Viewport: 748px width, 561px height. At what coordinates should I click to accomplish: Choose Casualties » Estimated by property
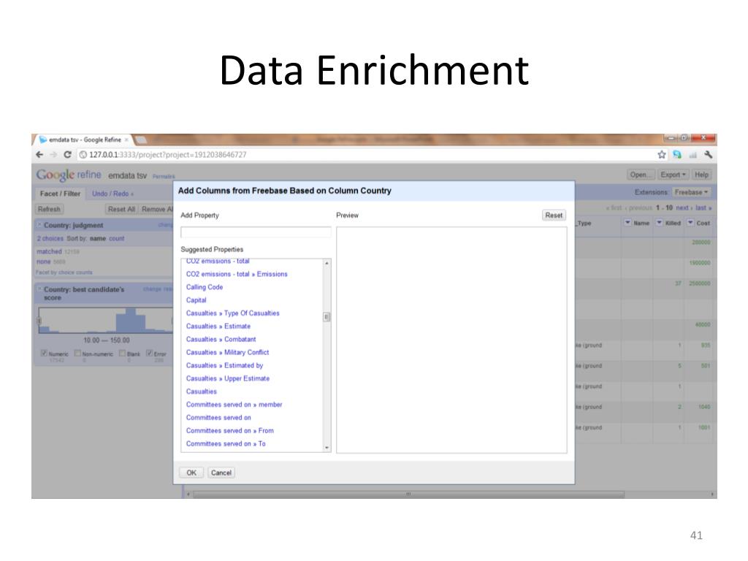(x=225, y=365)
